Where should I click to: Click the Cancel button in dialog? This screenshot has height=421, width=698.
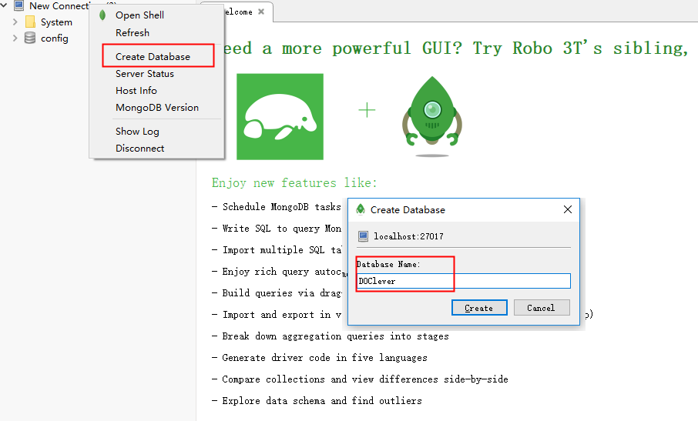point(542,308)
